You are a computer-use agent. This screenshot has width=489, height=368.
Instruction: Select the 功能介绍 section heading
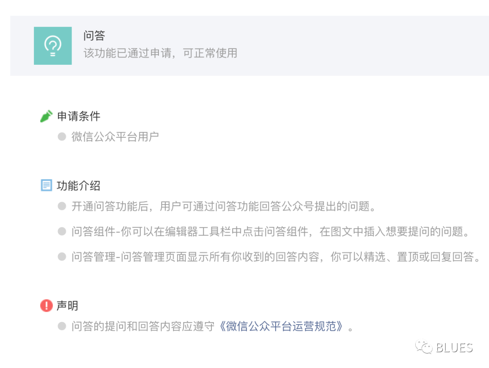[79, 185]
